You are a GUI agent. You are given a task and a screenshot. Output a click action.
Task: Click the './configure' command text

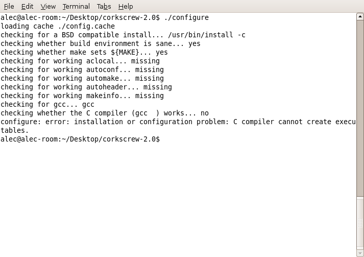[x=186, y=17]
